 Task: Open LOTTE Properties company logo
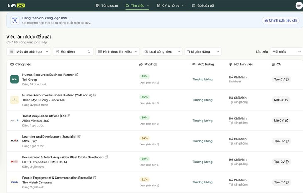coord(15,162)
